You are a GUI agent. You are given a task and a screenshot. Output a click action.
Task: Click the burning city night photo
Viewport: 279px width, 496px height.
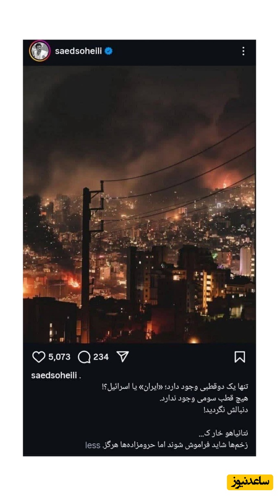(139, 204)
